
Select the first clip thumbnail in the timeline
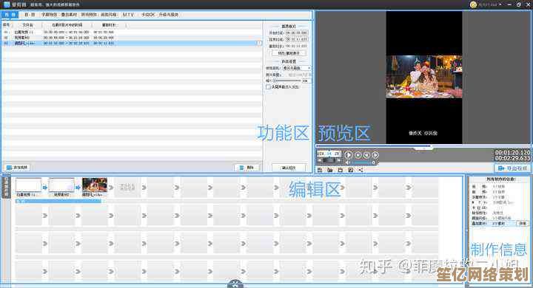point(29,185)
